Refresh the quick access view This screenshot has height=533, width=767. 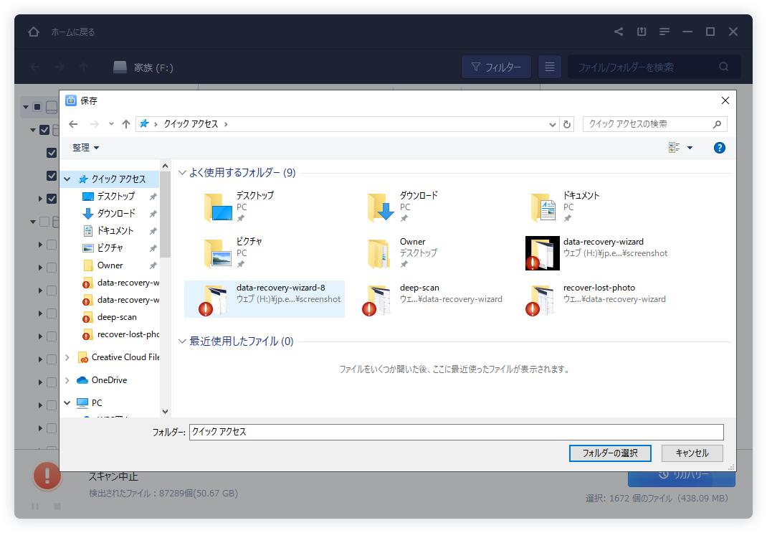[567, 124]
